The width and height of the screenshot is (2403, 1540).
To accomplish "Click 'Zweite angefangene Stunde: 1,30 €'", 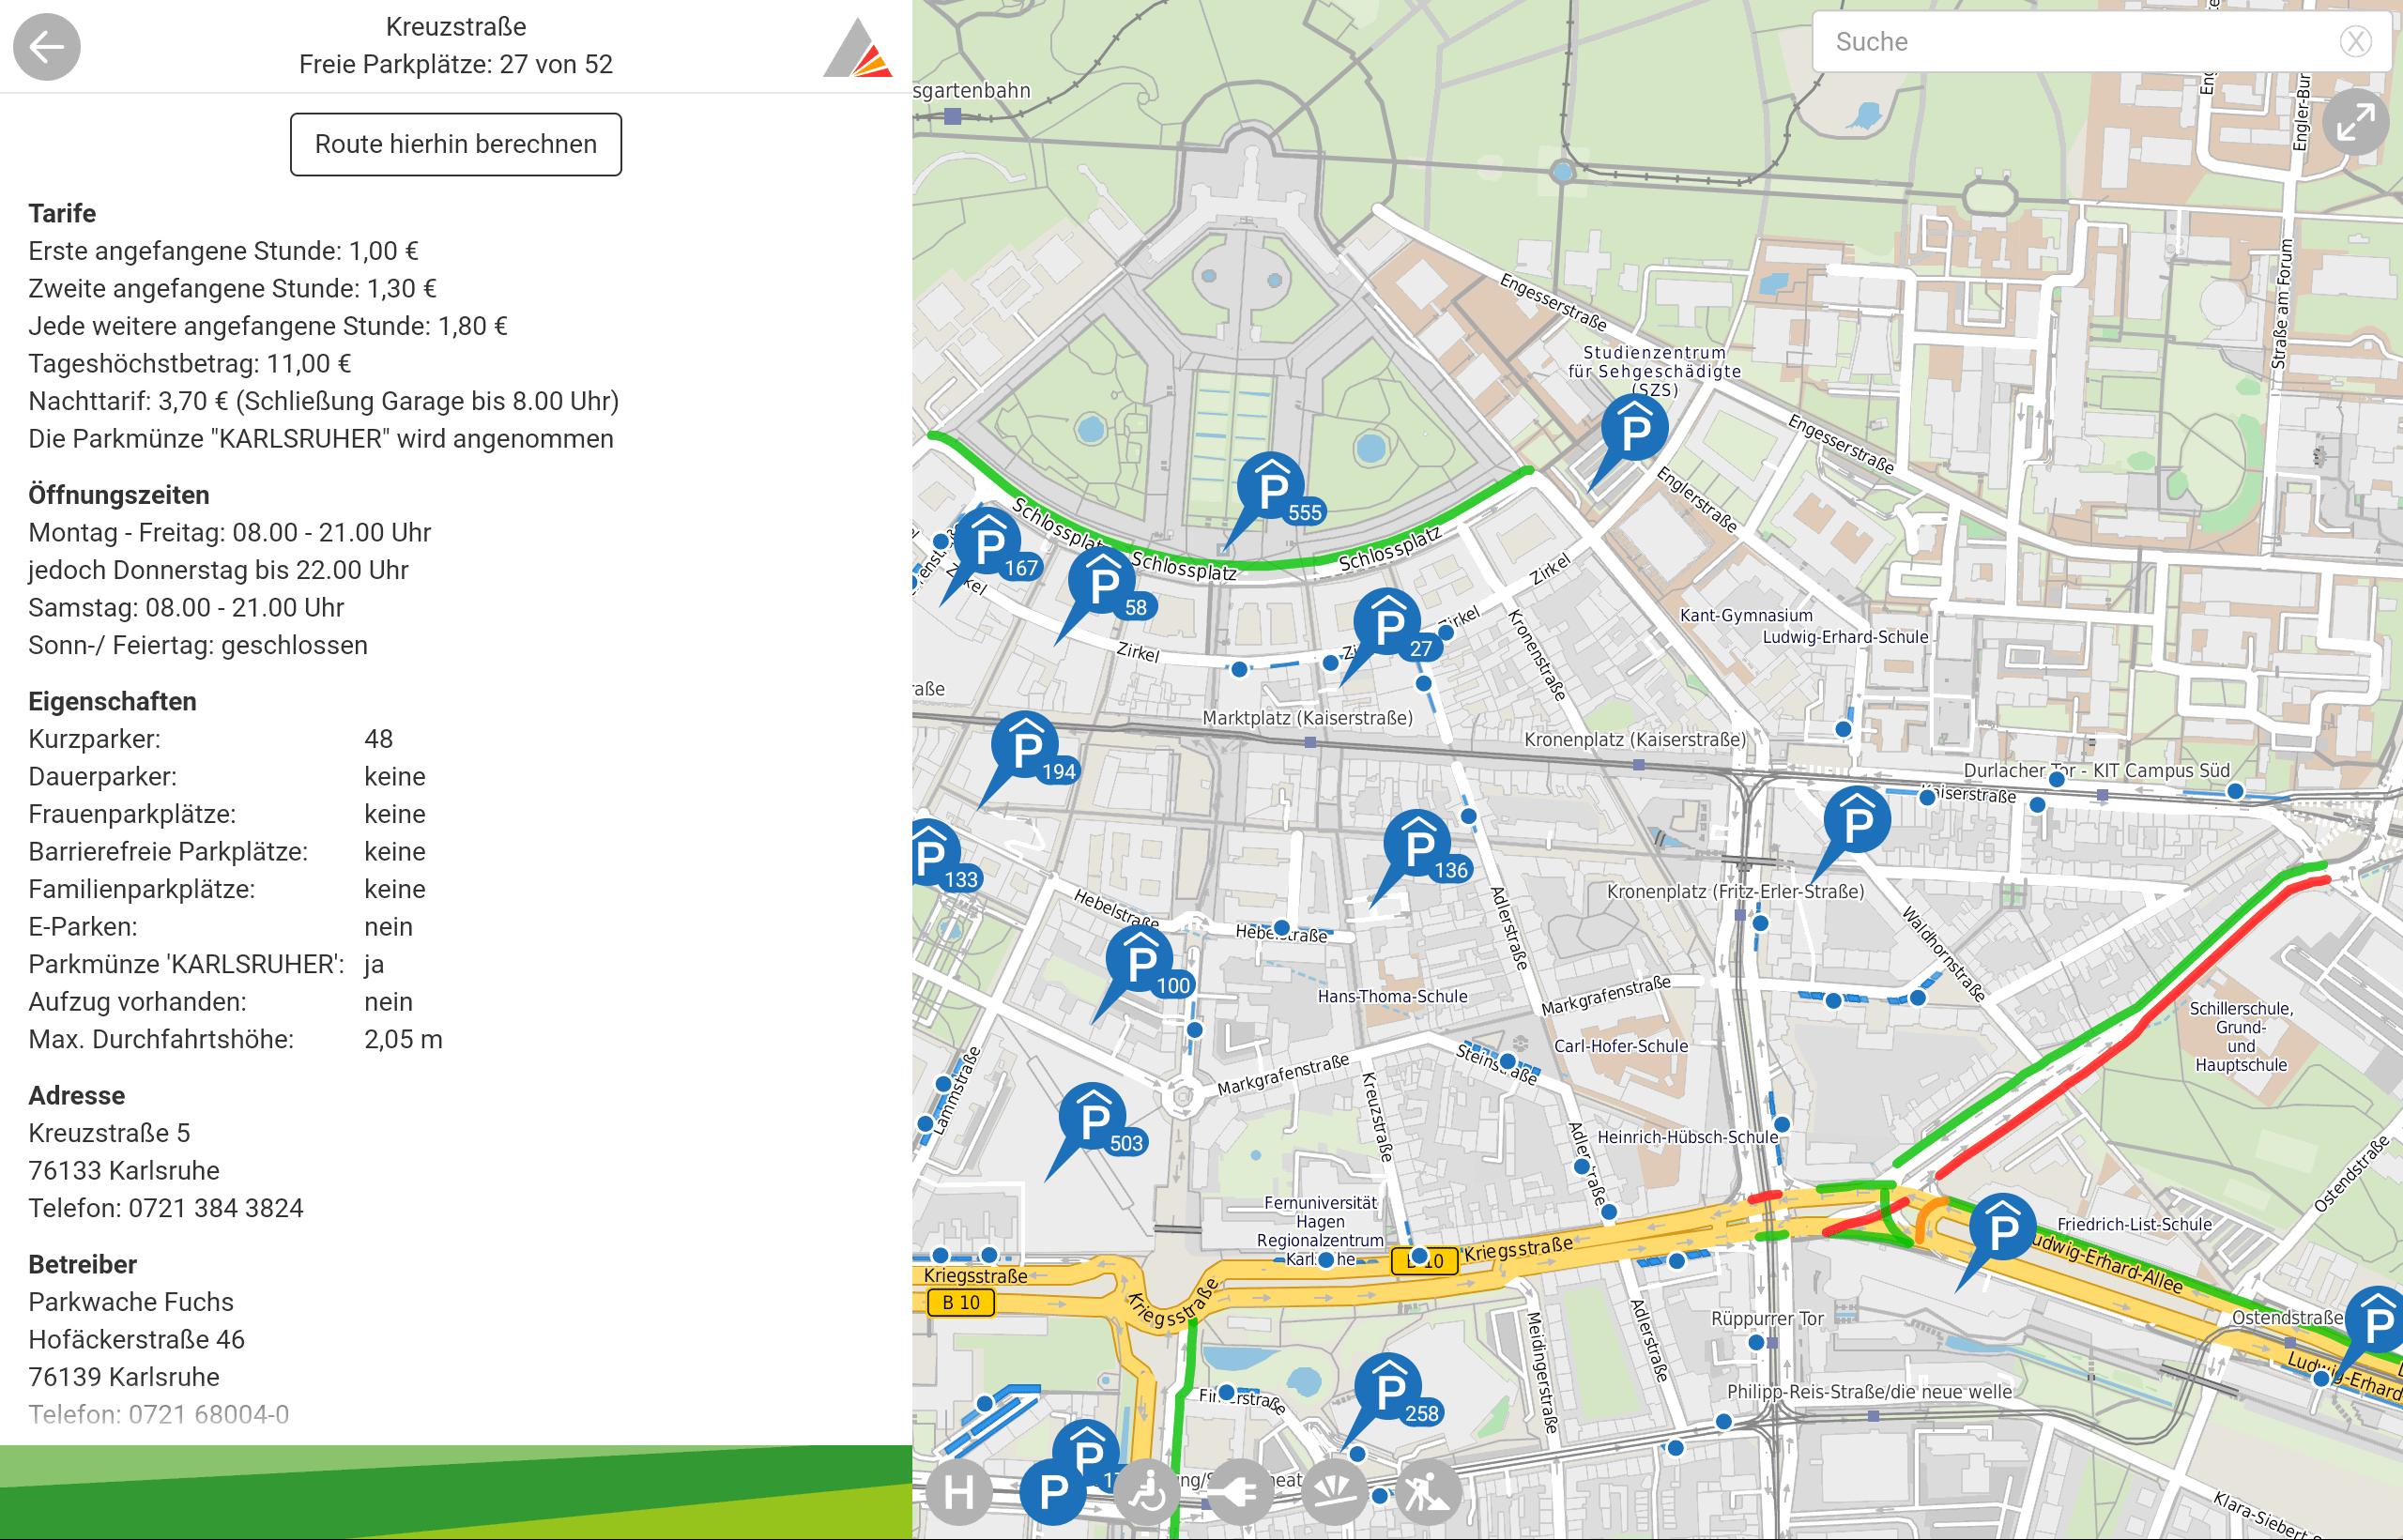I will [x=232, y=289].
